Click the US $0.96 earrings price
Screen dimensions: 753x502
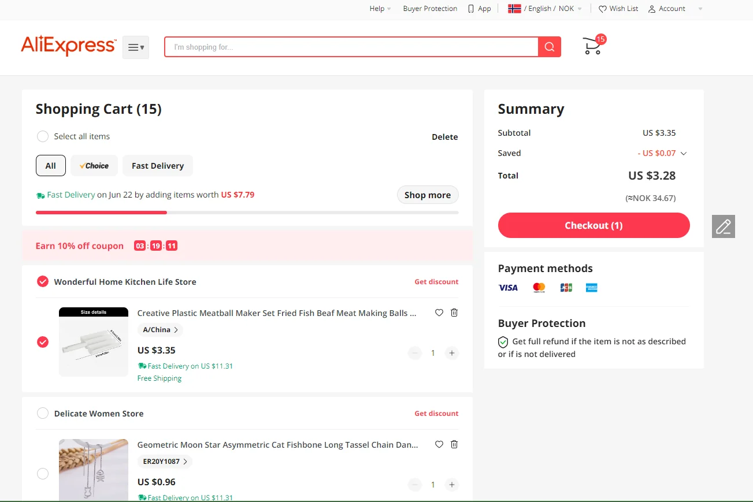[x=157, y=482]
